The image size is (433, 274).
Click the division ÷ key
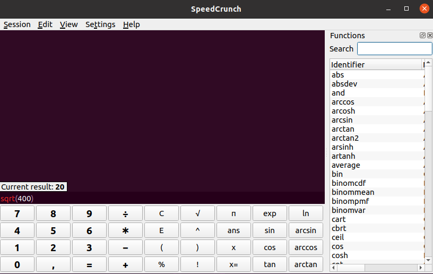click(x=125, y=213)
